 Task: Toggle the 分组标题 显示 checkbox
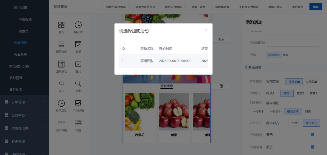(x=312, y=135)
